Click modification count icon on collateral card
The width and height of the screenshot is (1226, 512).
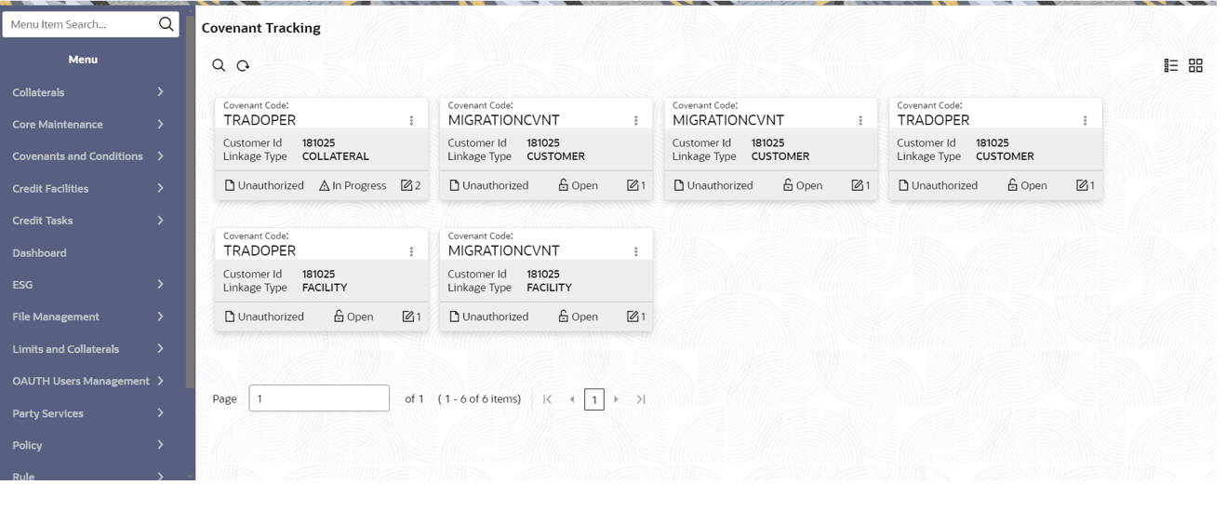click(x=407, y=185)
